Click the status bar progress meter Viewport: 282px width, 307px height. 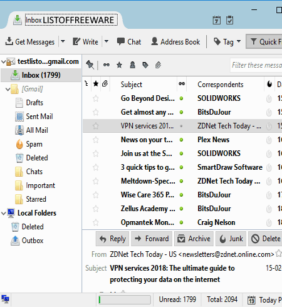125,299
